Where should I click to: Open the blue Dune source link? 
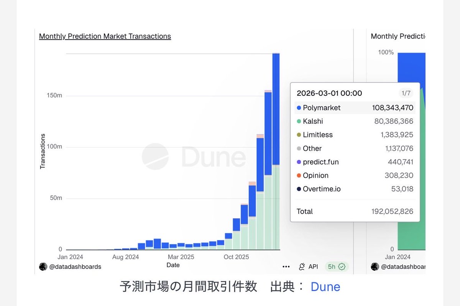[x=325, y=287]
